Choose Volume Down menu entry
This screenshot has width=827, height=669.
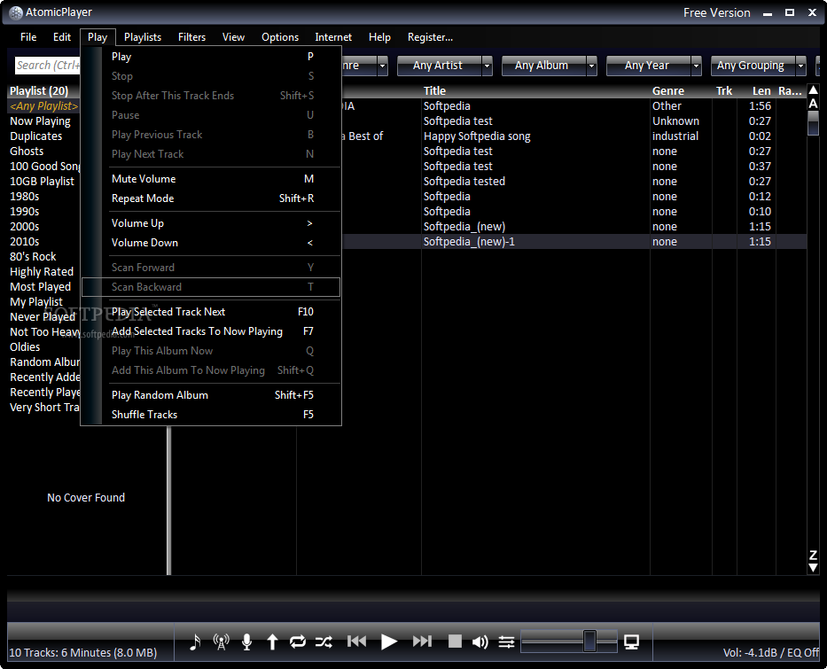[211, 243]
